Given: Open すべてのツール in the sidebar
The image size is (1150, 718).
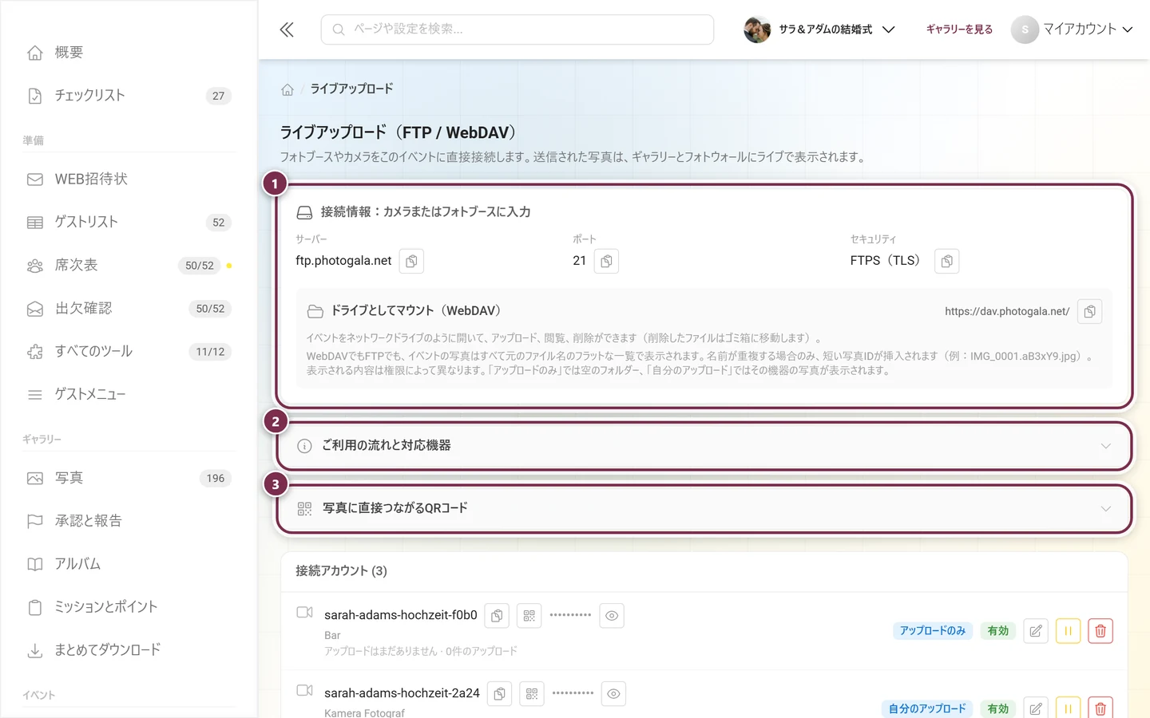Looking at the screenshot, I should [129, 352].
